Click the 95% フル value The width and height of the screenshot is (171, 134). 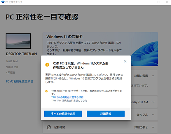[142, 114]
